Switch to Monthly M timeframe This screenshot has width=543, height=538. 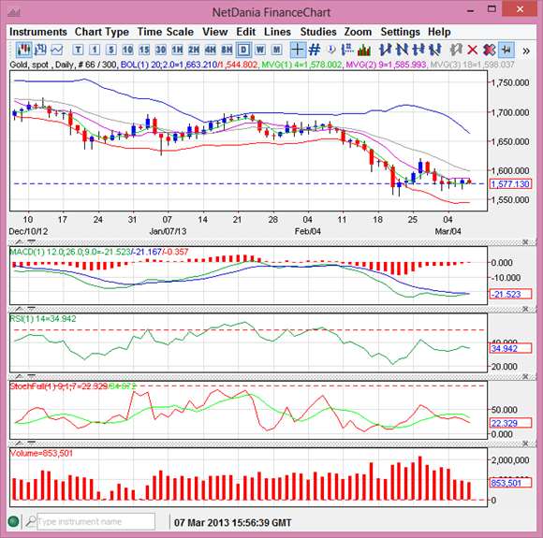(x=276, y=50)
